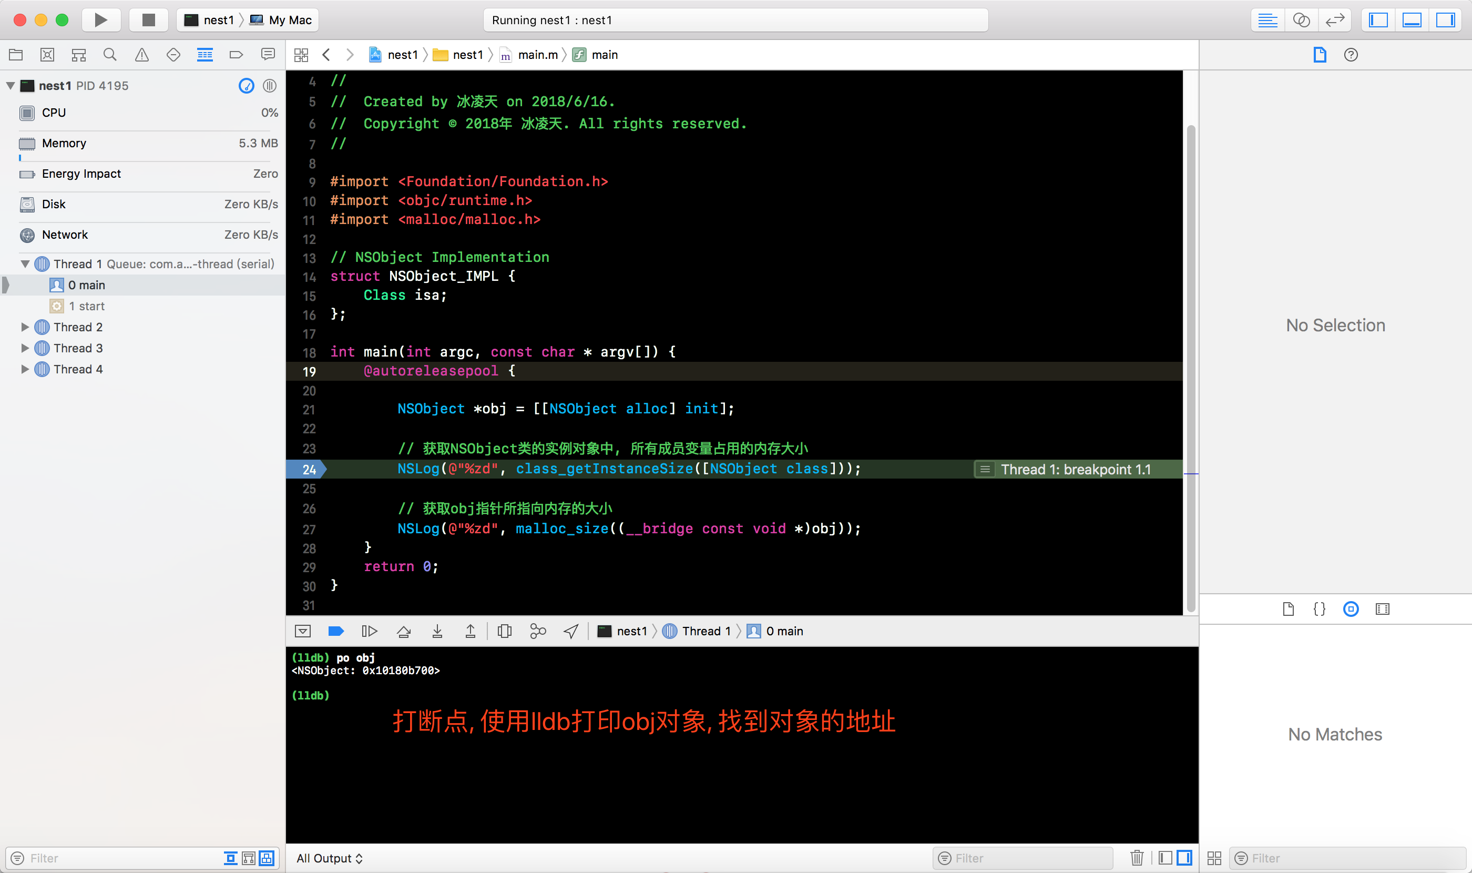Open the Quick Help inspector tab

(1351, 55)
